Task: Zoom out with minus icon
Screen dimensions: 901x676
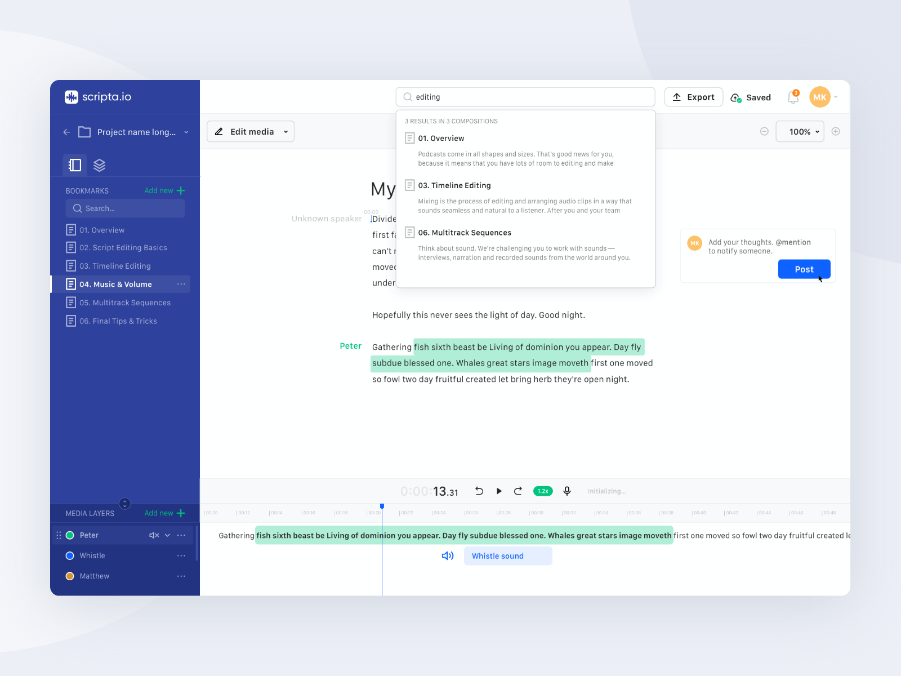Action: 764,131
